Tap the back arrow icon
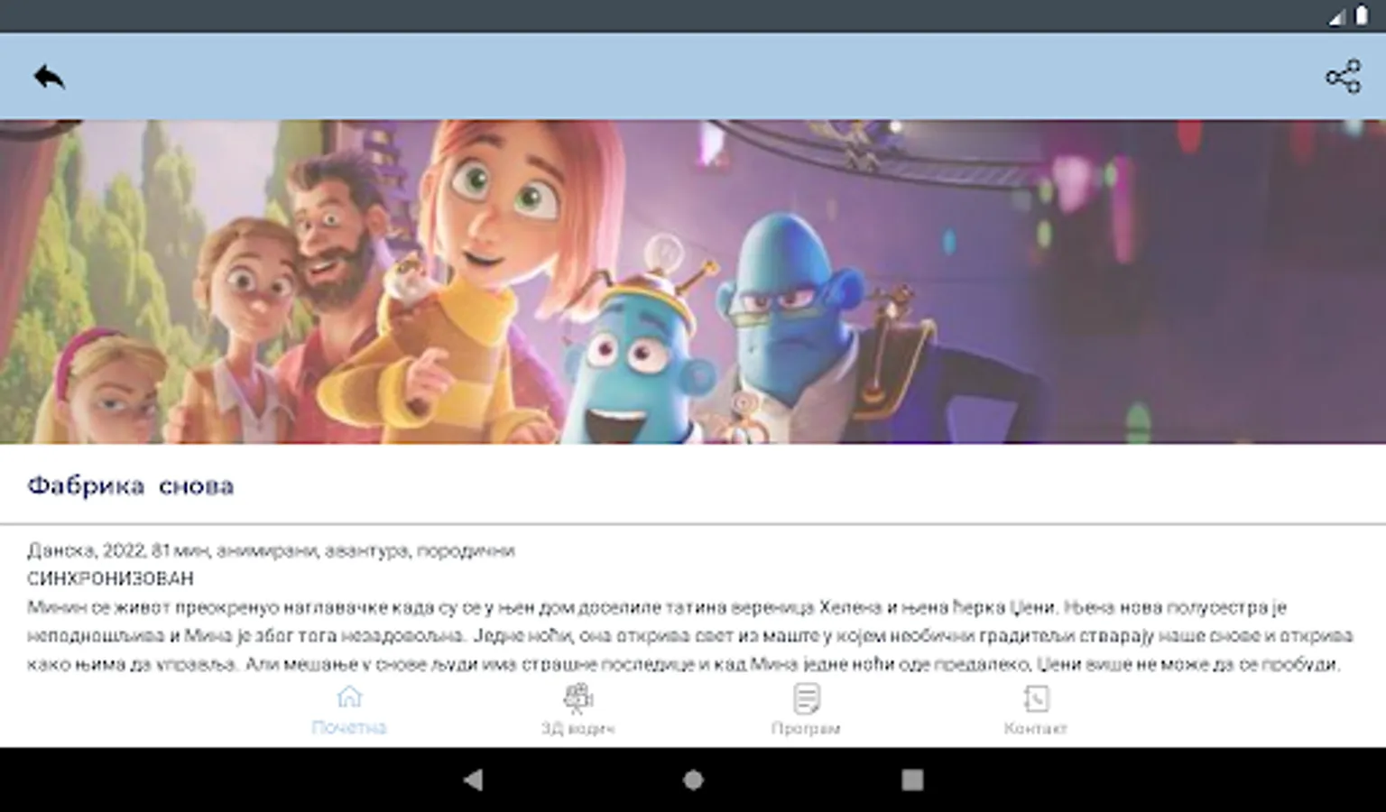Viewport: 1386px width, 812px height. coord(49,77)
